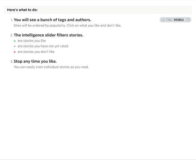196x160 pixels.
Task: Click "You will see a bunch of tags" heading
Action: point(52,20)
